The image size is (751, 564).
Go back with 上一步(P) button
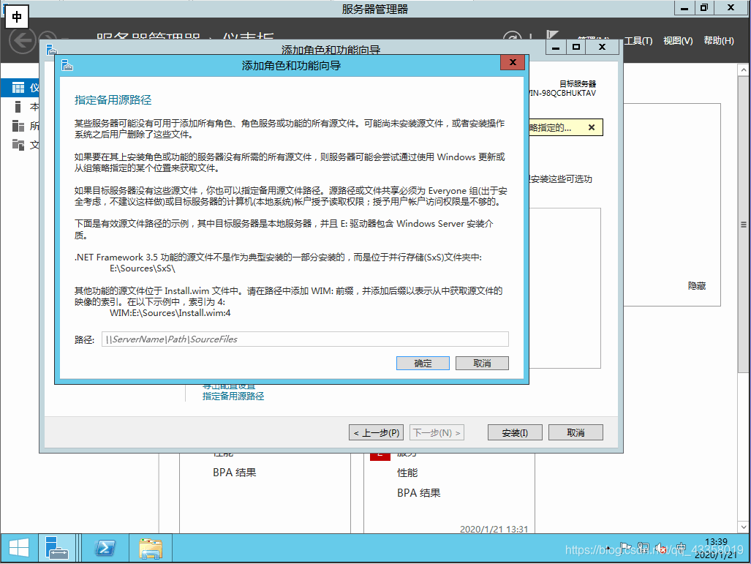tap(376, 433)
